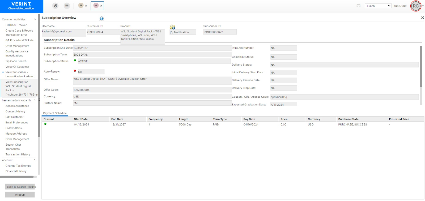This screenshot has height=201, width=425.
Task: Expand the user menu chevron beside RC
Action: [423, 6]
